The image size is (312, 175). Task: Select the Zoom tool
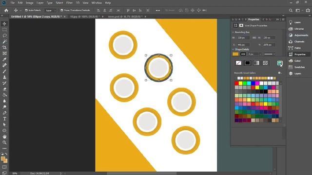coord(4,142)
